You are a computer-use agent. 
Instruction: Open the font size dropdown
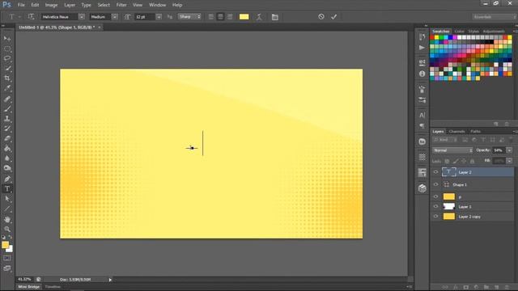159,16
